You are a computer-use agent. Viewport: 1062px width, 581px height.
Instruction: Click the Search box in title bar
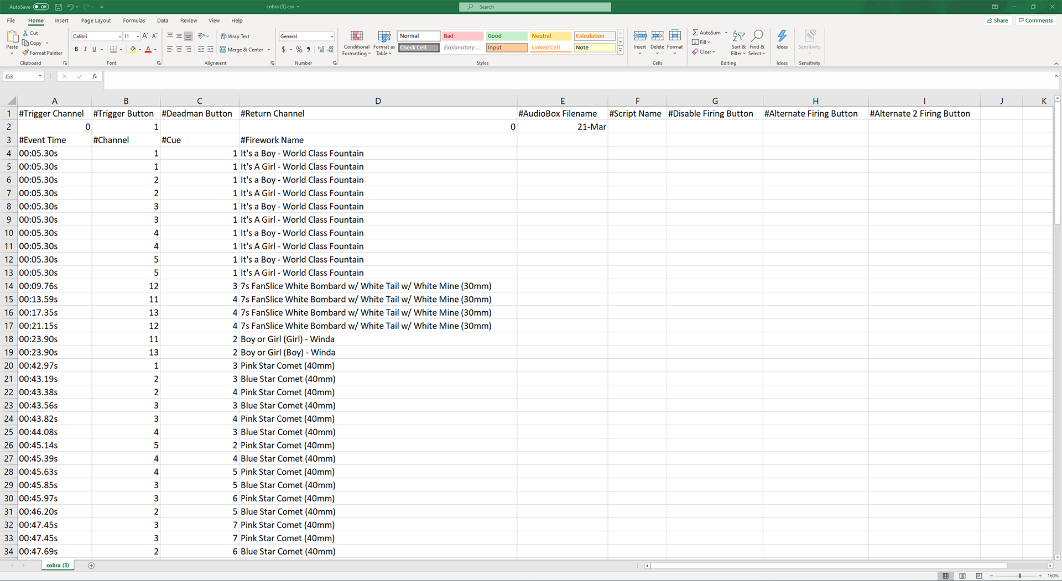535,7
